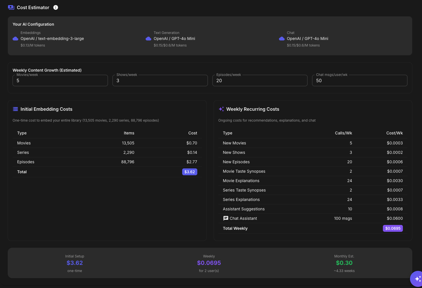The height and width of the screenshot is (288, 422).
Task: Click the Text Generation cloud icon
Action: pyautogui.click(x=148, y=39)
